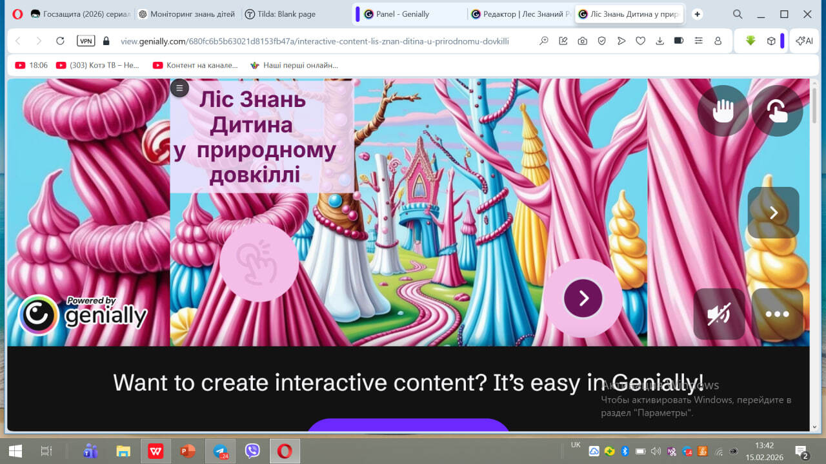Click the address bar URL field
This screenshot has width=826, height=464.
pyautogui.click(x=315, y=41)
